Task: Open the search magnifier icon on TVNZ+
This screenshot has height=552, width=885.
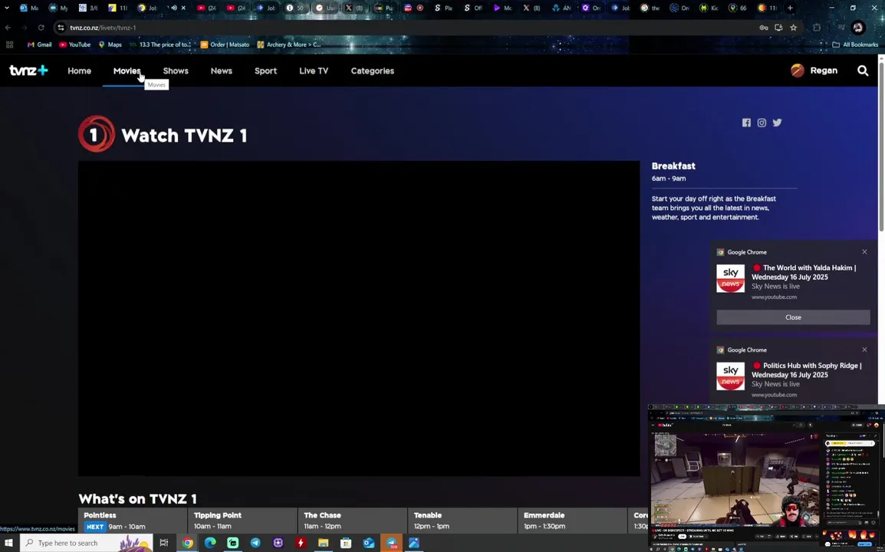Action: [x=863, y=71]
